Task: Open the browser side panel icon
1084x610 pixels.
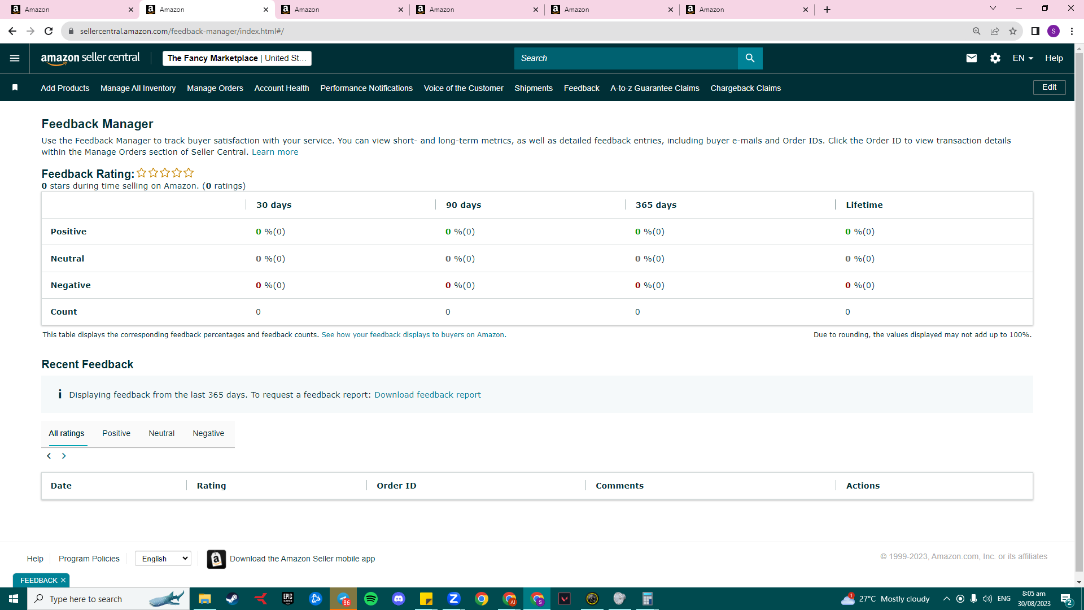Action: click(x=1035, y=31)
